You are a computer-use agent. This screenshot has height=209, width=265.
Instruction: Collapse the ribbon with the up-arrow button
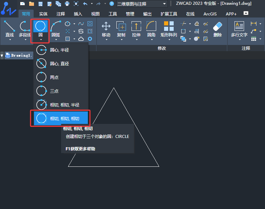tap(246, 13)
